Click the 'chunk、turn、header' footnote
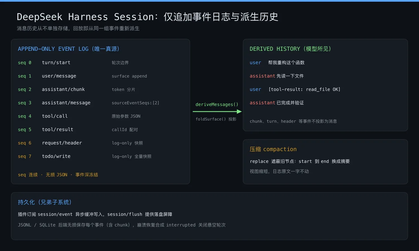This screenshot has height=251, width=419. point(293,121)
